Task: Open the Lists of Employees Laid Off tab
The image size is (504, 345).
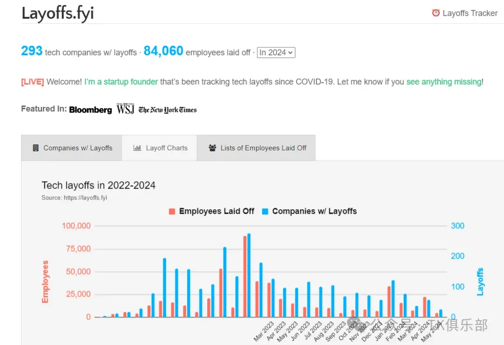Action: pos(256,148)
